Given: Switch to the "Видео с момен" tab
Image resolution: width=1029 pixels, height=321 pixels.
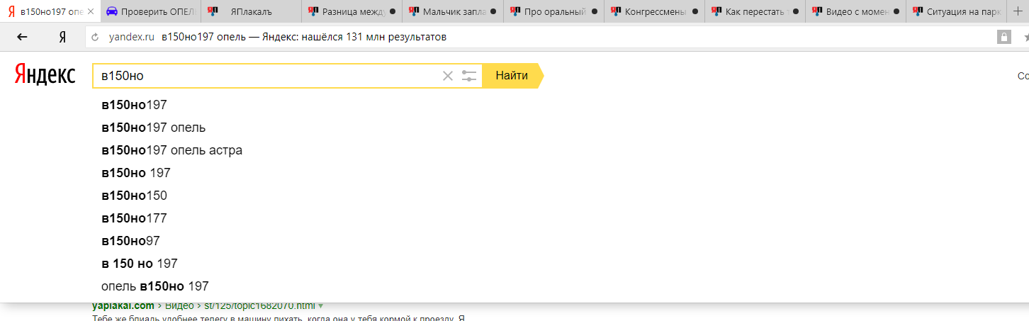Looking at the screenshot, I should click(x=855, y=11).
